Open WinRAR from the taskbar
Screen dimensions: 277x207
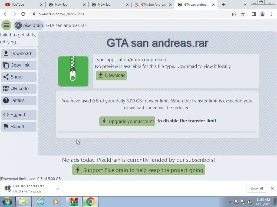[74, 202]
